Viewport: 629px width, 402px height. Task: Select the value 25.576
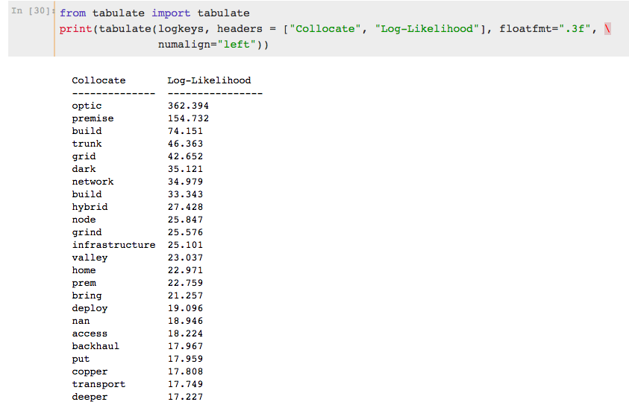pyautogui.click(x=185, y=232)
